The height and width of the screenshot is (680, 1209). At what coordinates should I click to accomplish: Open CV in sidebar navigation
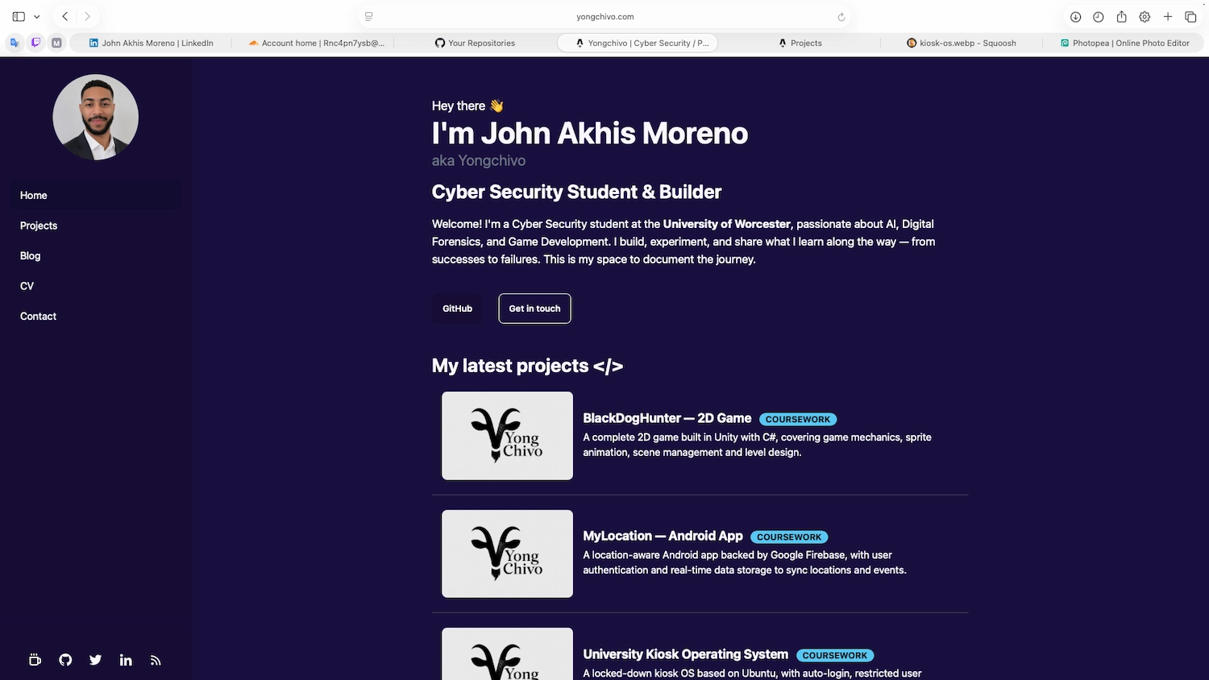click(95, 286)
